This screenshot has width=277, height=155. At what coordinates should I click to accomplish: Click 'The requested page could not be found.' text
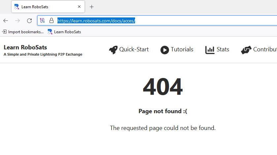(163, 128)
